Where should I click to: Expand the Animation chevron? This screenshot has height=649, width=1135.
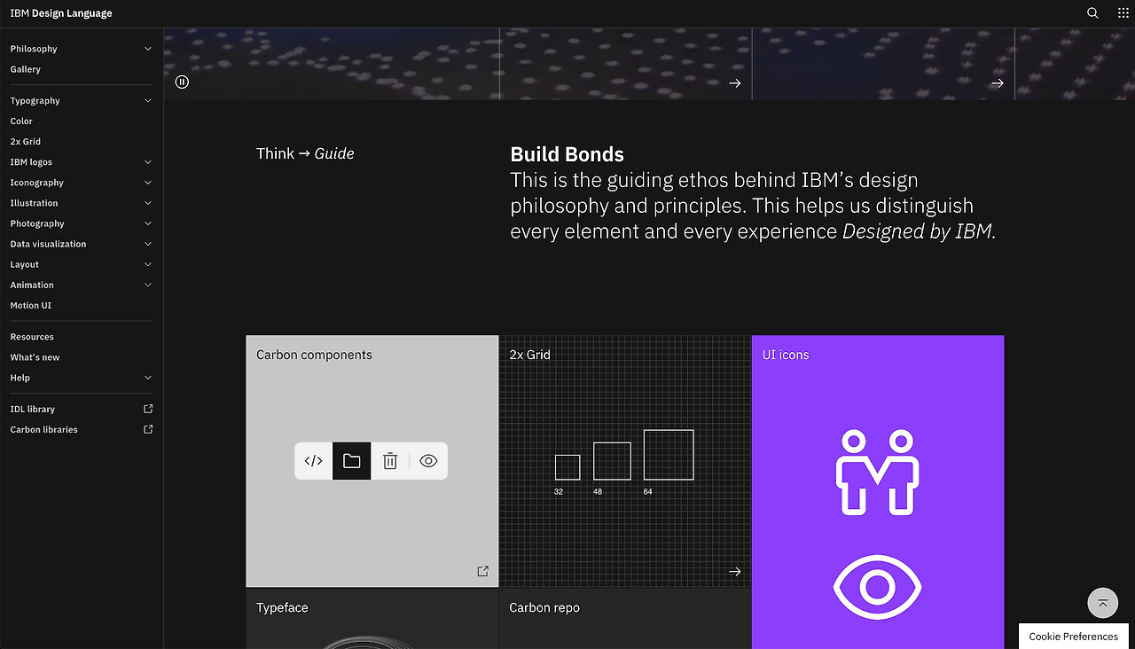(x=148, y=285)
